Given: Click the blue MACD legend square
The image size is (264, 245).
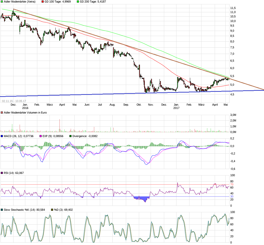Looking at the screenshot, I should (x=2, y=136).
